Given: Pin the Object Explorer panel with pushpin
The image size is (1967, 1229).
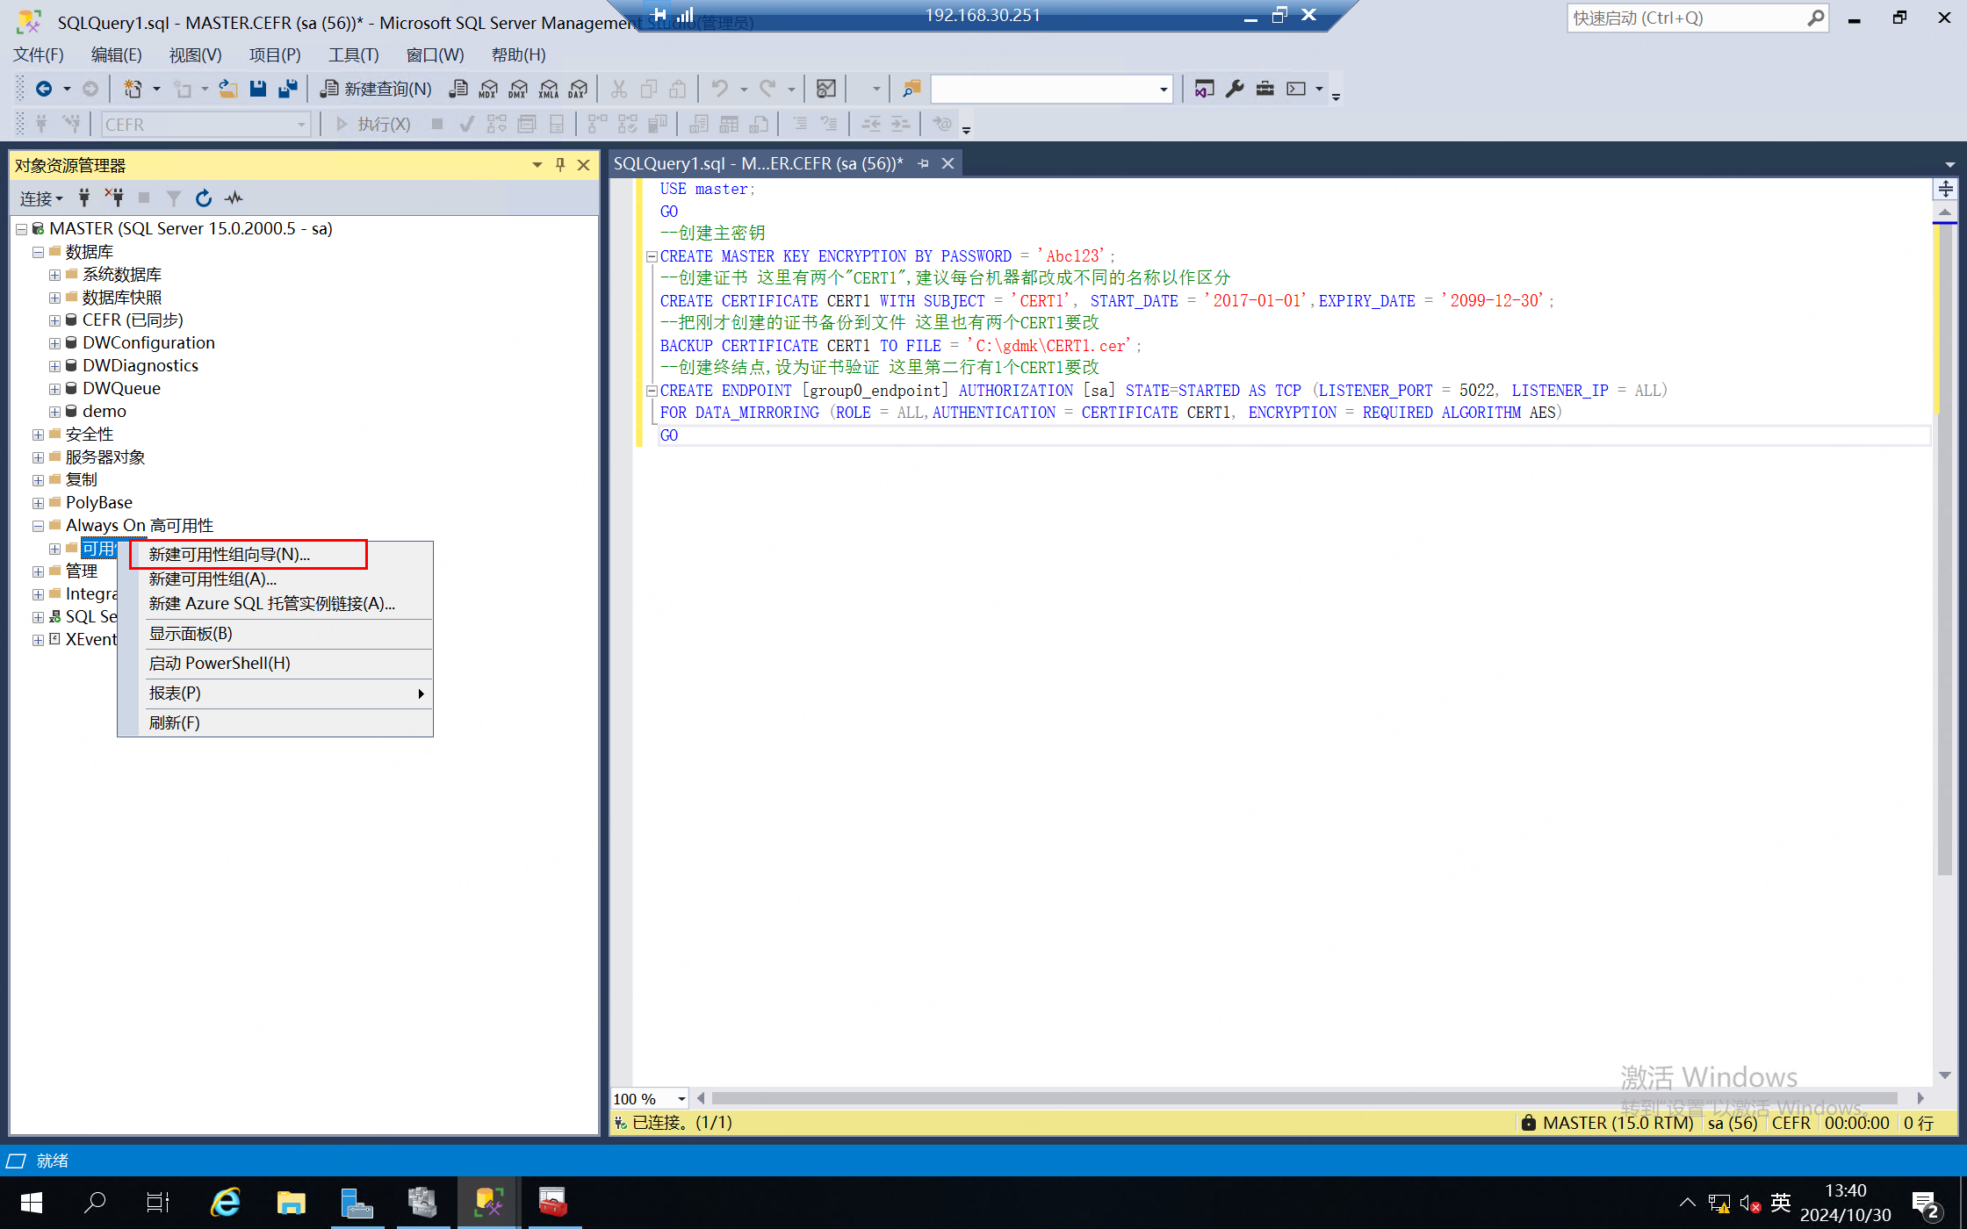Looking at the screenshot, I should [x=560, y=165].
